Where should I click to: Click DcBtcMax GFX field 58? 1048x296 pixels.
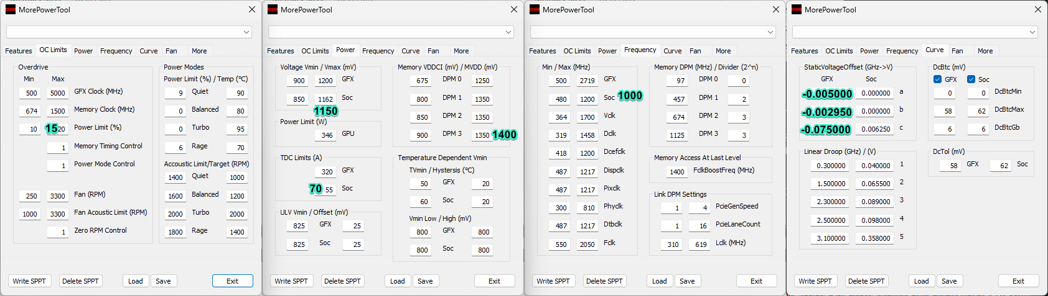pyautogui.click(x=945, y=111)
